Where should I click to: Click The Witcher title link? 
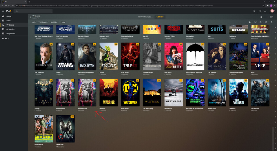(x=255, y=109)
